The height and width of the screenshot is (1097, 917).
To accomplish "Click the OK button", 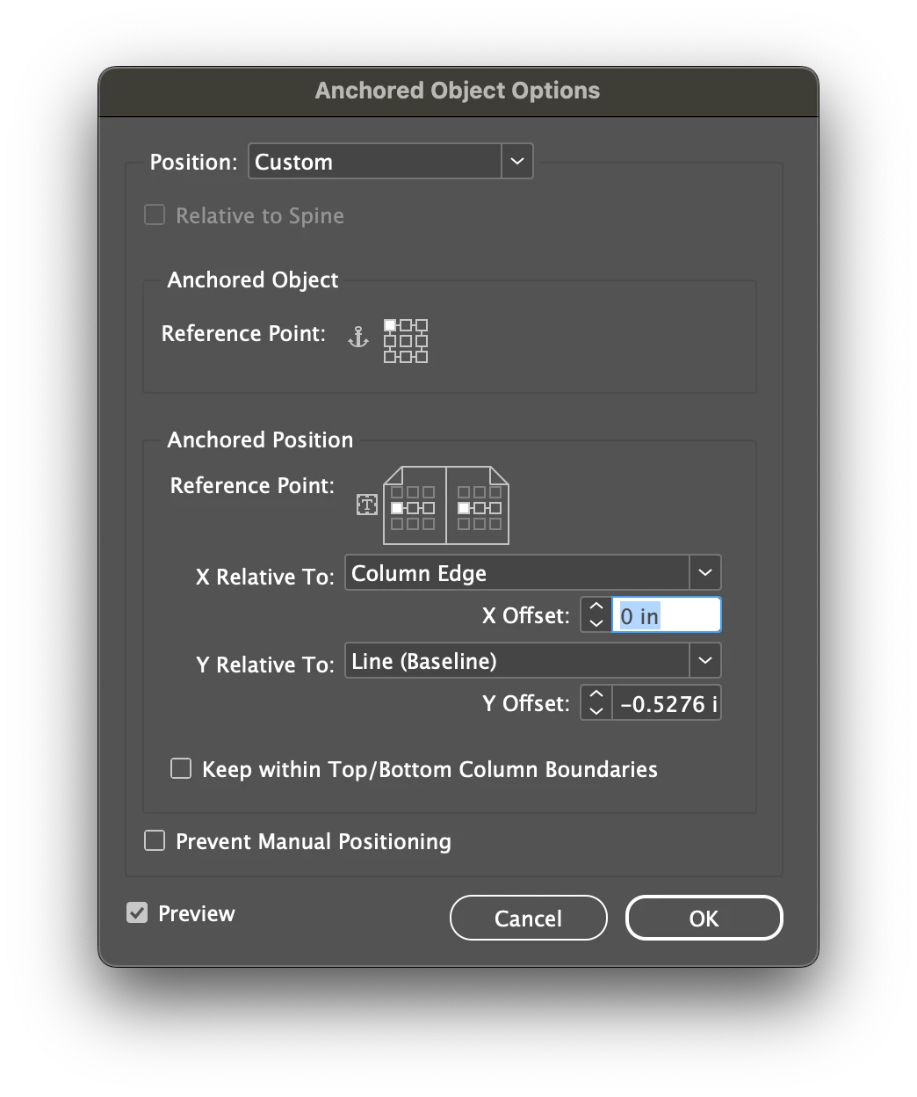I will click(704, 919).
